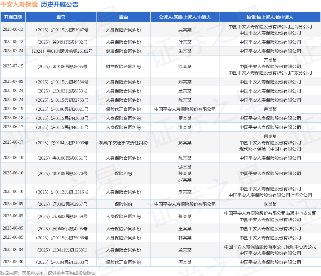Click the 开庭日期 column header

point(13,17)
